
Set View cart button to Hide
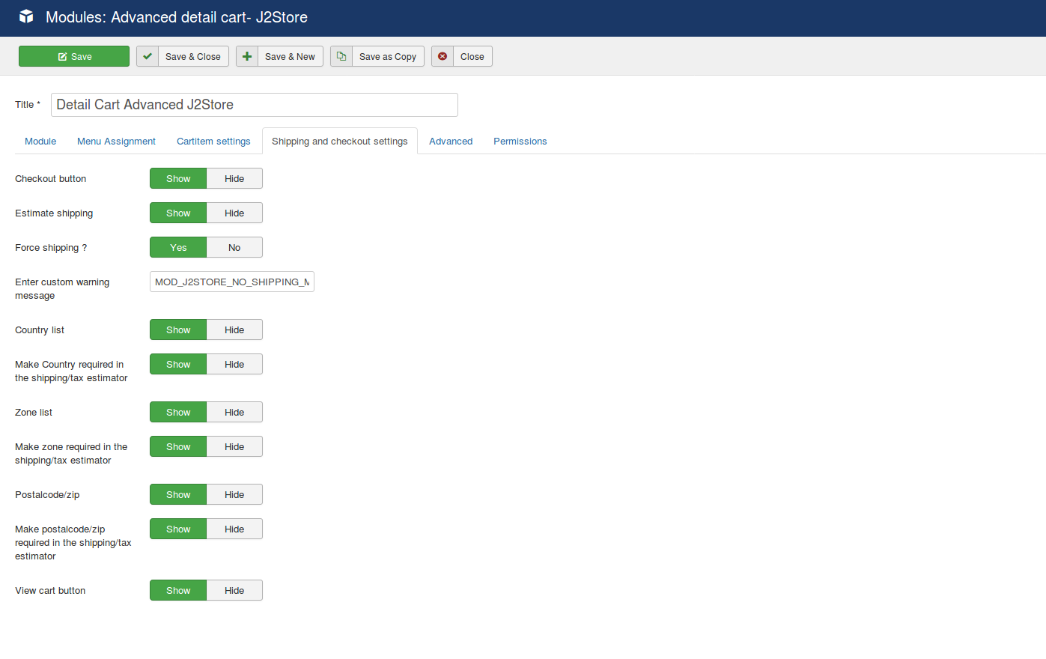tap(234, 590)
